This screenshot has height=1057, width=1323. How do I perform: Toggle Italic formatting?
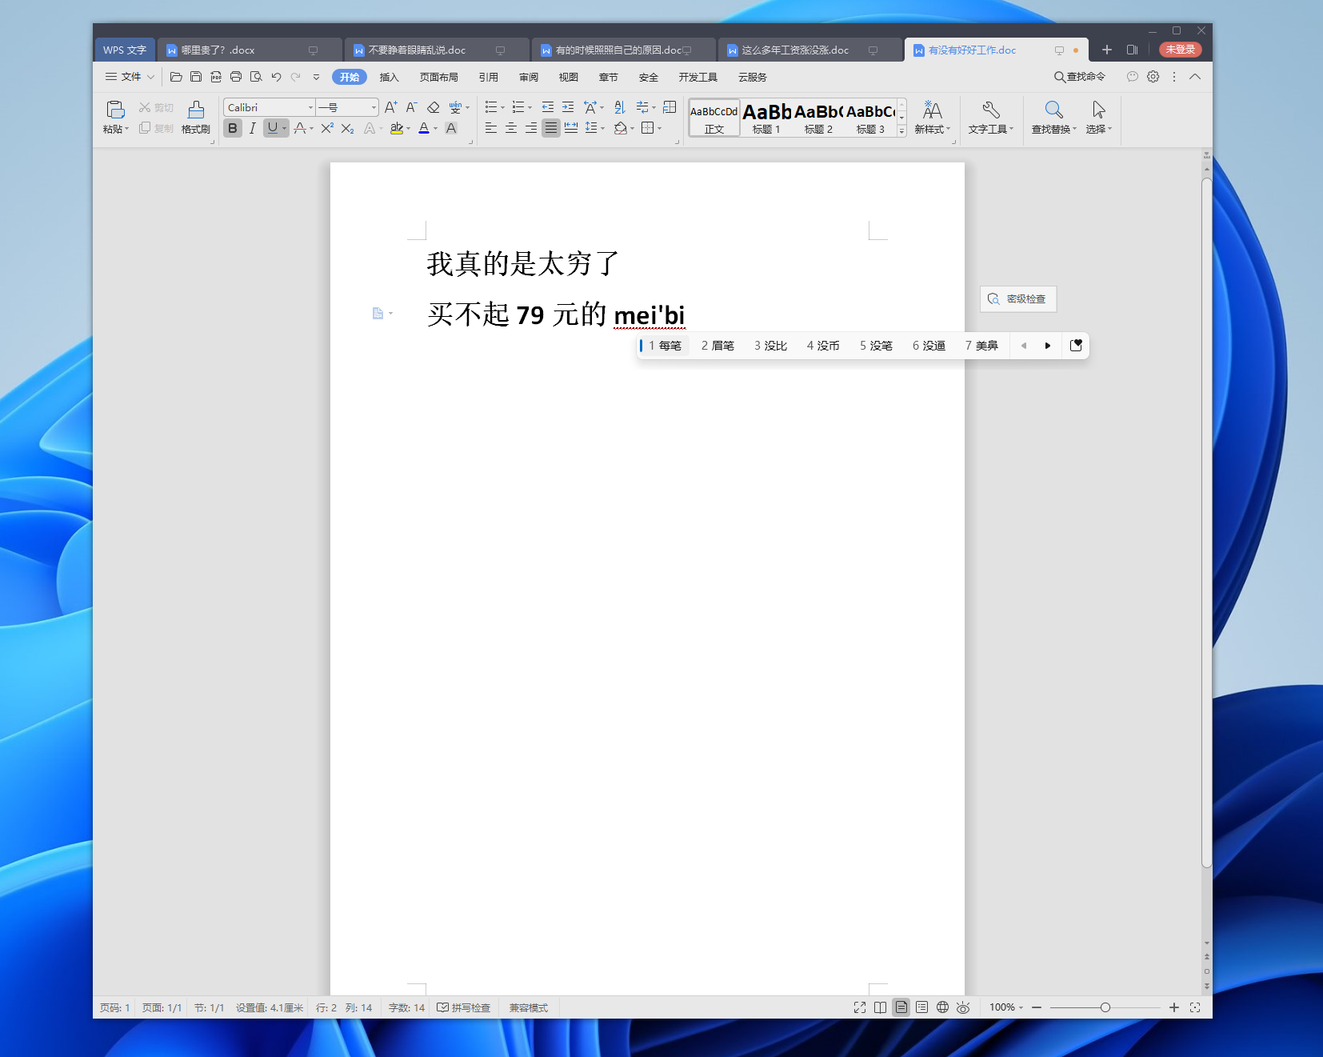[x=253, y=128]
